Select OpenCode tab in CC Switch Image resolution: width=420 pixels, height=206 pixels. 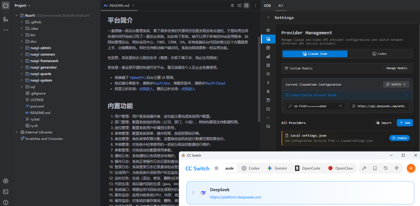click(x=308, y=168)
